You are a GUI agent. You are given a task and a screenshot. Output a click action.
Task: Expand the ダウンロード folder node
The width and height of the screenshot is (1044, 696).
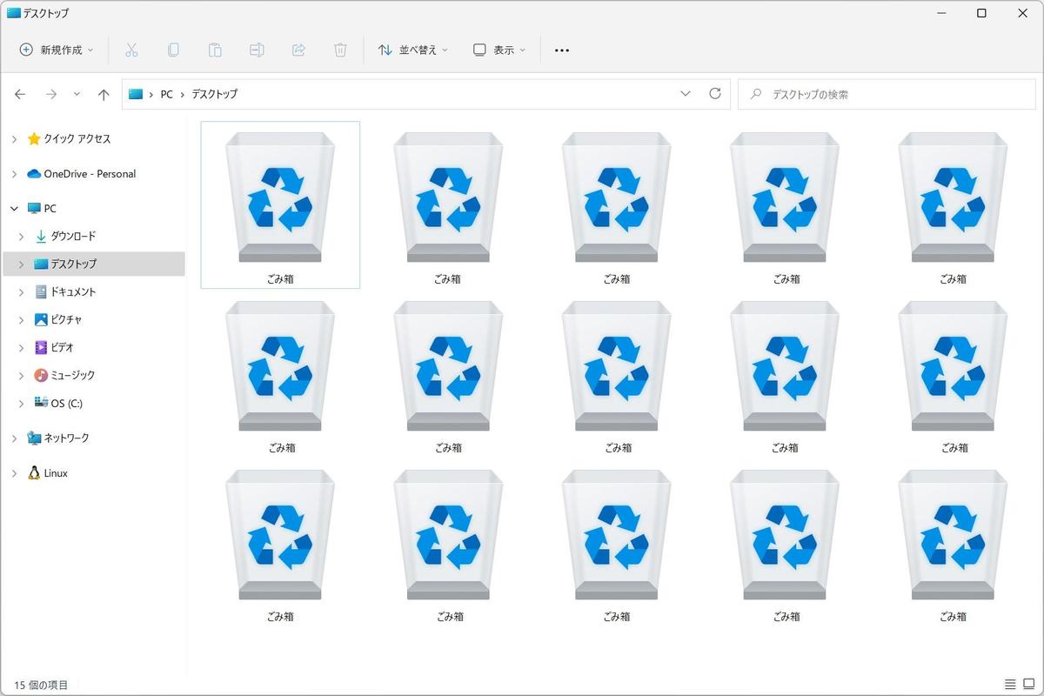pyautogui.click(x=22, y=237)
